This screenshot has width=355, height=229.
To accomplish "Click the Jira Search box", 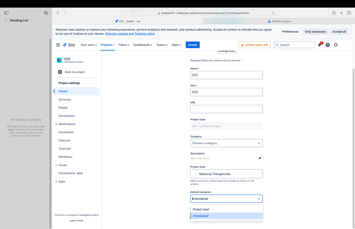I will click(x=294, y=45).
